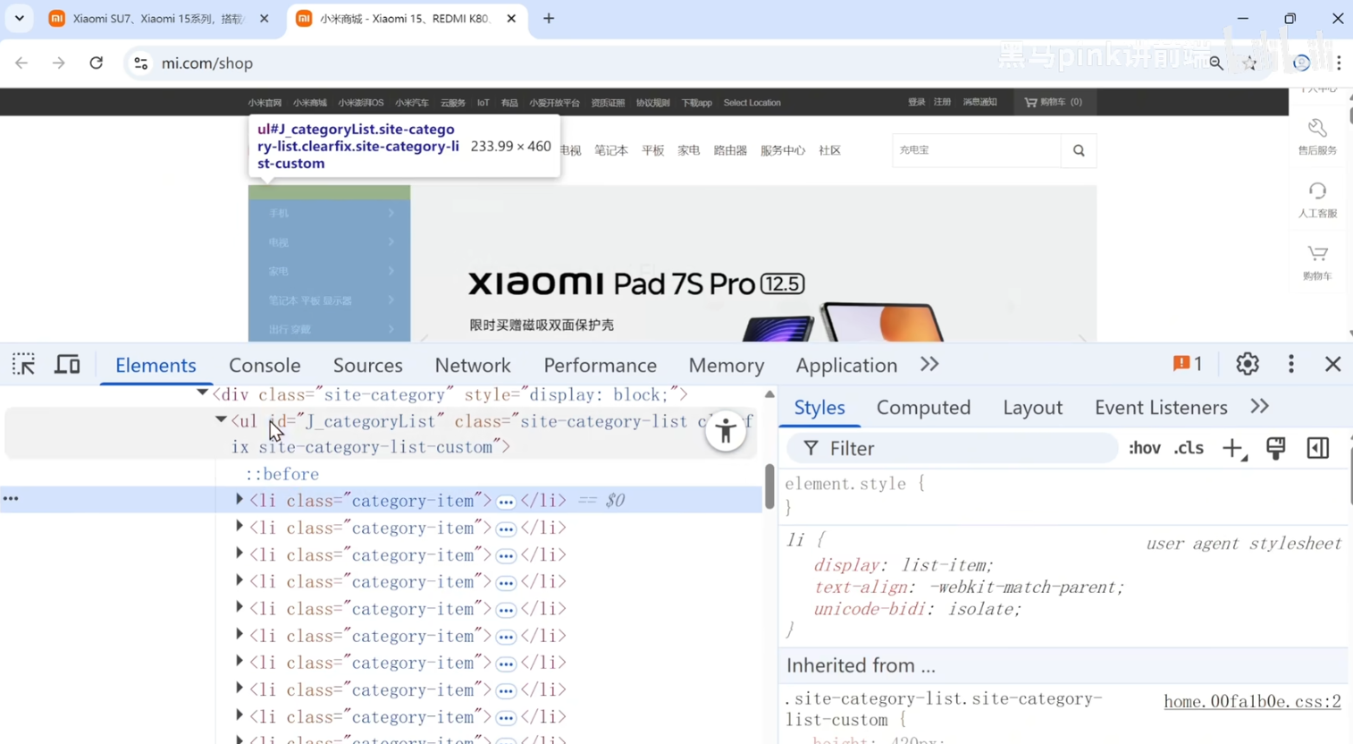The height and width of the screenshot is (744, 1353).
Task: Toggle the .cls class editor button
Action: (1189, 448)
